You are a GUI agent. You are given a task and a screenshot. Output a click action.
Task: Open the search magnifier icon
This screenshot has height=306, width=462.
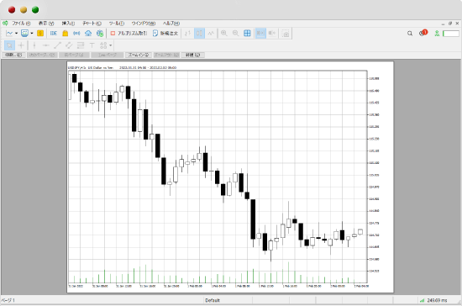410,34
